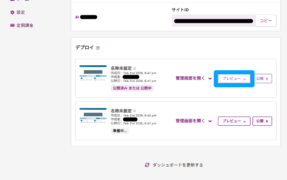Click the 準備中... status badge

coord(120,131)
